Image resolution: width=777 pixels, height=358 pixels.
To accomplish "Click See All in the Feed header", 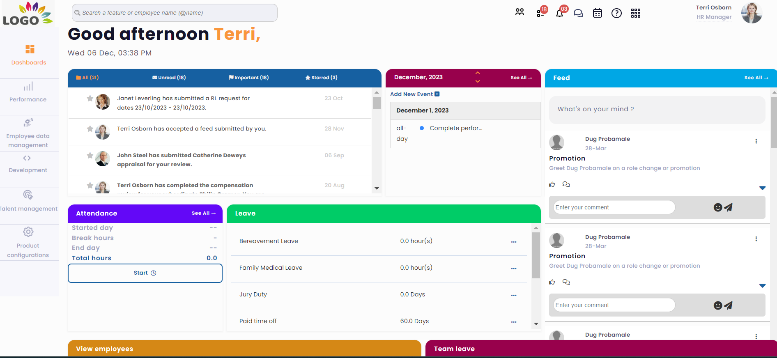I will [756, 78].
